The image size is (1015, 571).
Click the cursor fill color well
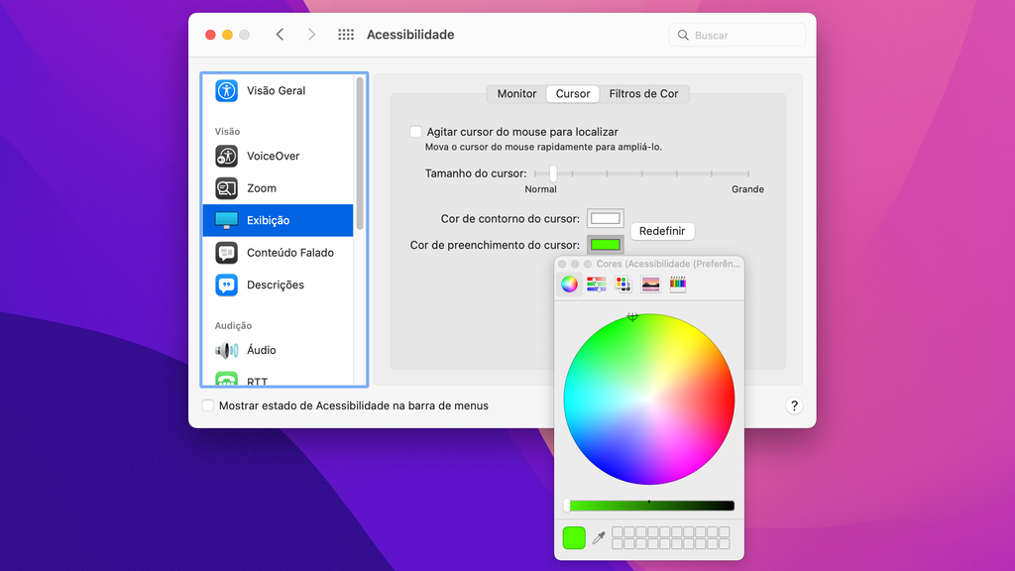coord(606,245)
